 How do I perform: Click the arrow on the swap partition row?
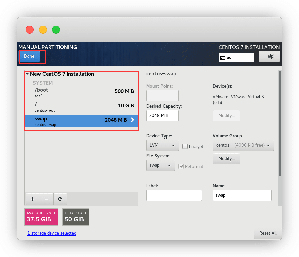tap(132, 120)
